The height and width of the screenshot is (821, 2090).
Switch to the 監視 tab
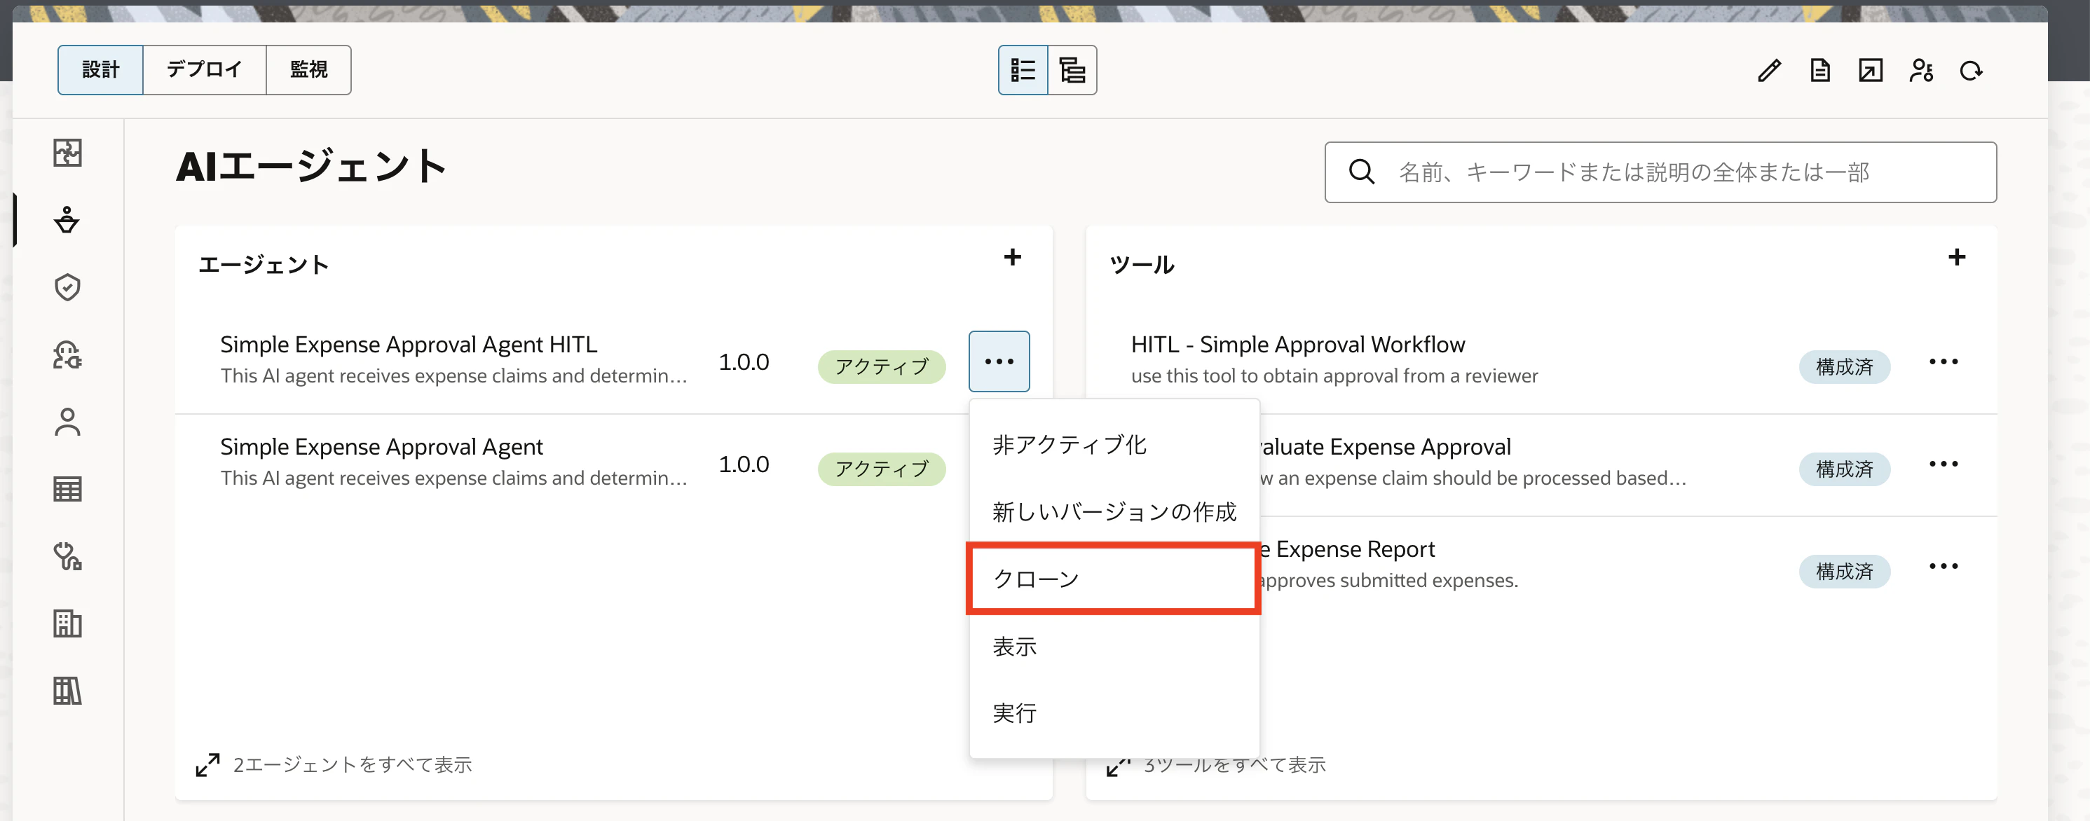[309, 70]
